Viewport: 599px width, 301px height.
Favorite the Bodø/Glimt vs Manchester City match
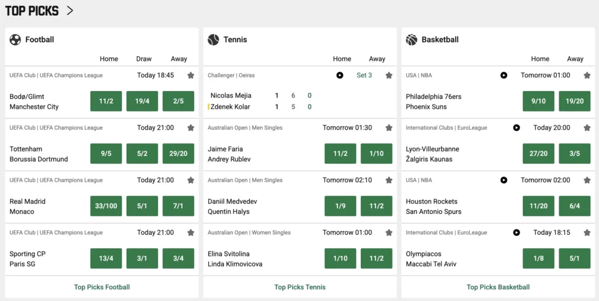click(191, 75)
